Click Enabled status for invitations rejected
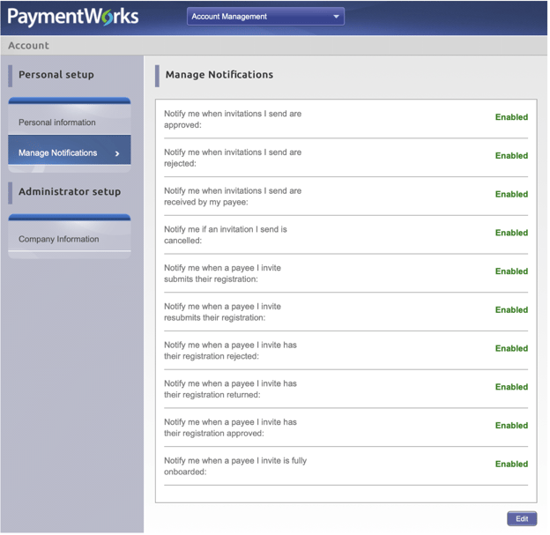 512,156
